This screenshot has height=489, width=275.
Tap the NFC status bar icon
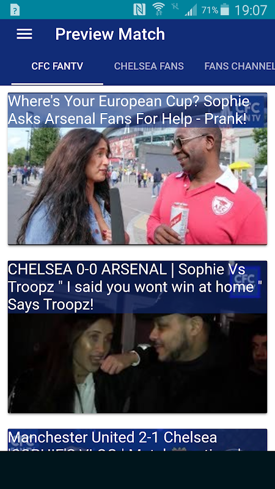point(139,10)
